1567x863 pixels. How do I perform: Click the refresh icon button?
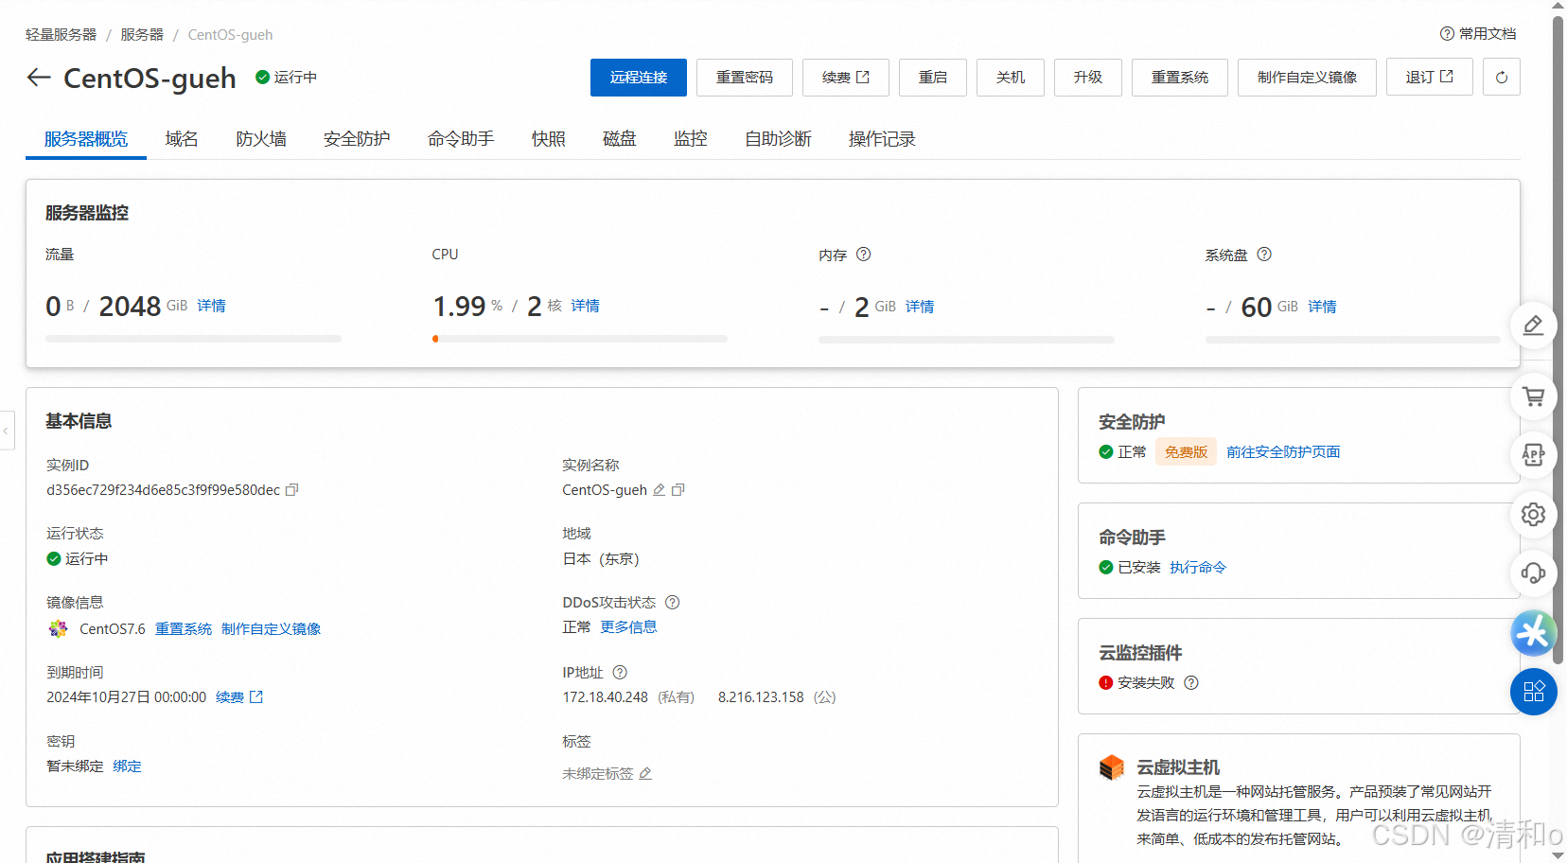point(1502,78)
